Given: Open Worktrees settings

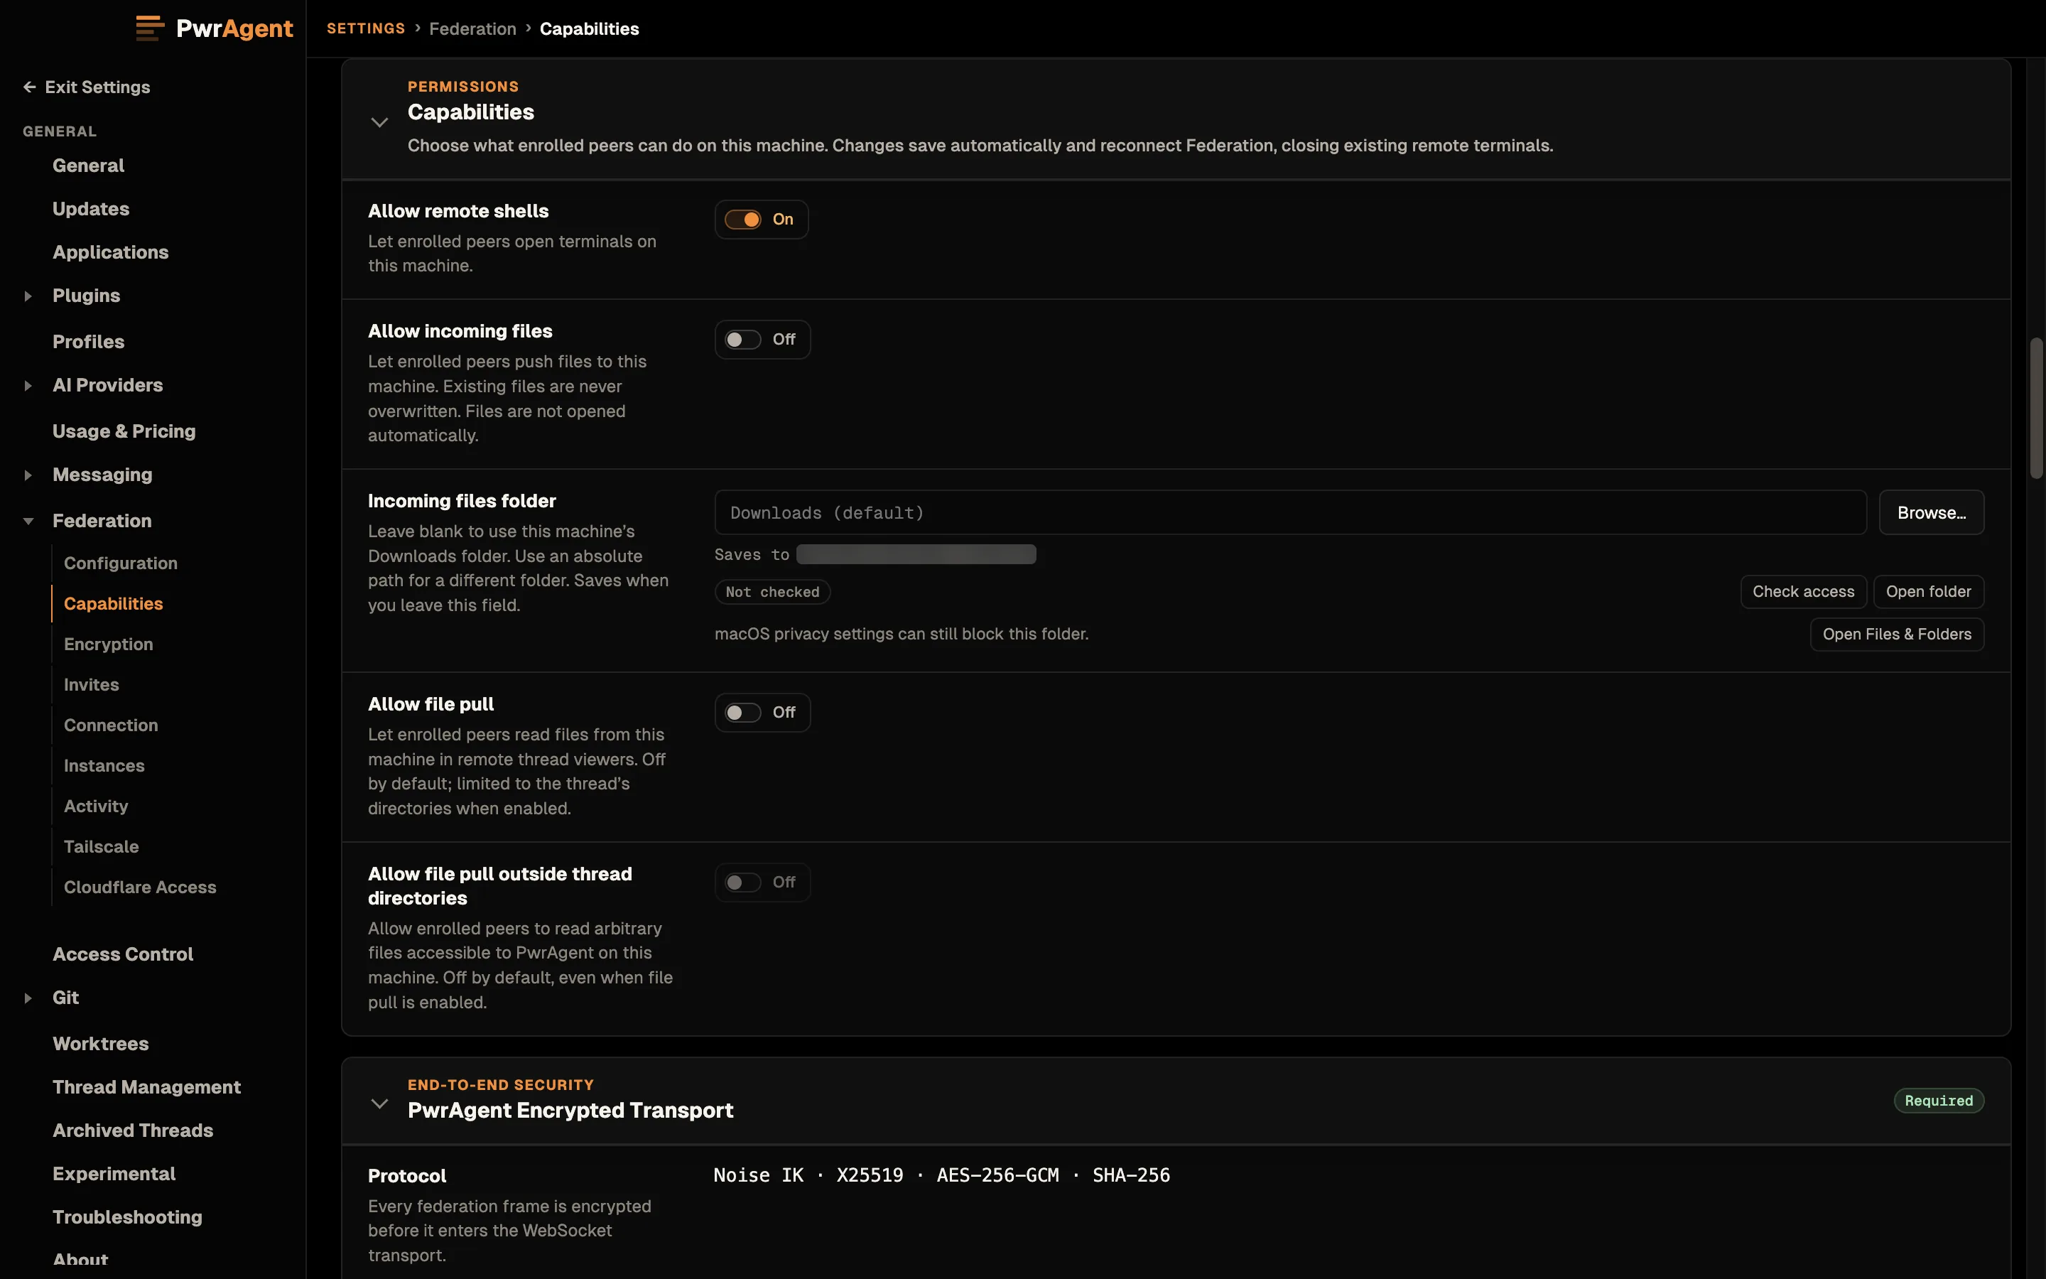Looking at the screenshot, I should 99,1045.
